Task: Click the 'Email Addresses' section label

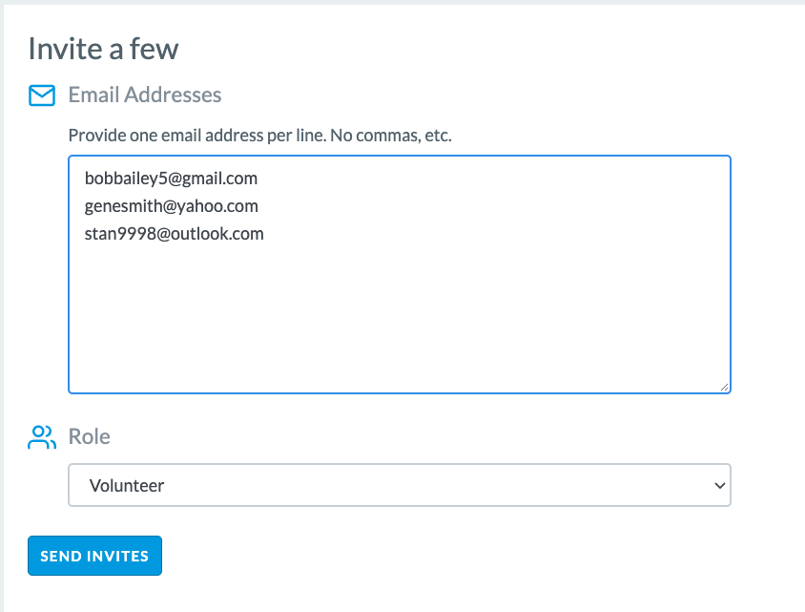Action: coord(145,95)
